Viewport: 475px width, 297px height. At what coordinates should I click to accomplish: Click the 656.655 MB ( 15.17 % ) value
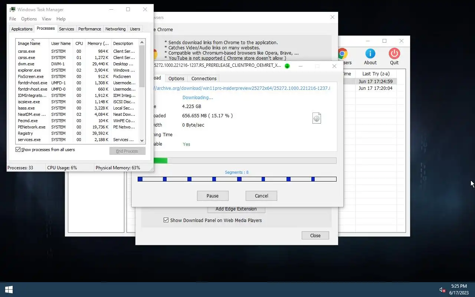207,115
